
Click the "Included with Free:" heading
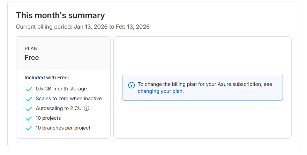(x=47, y=77)
